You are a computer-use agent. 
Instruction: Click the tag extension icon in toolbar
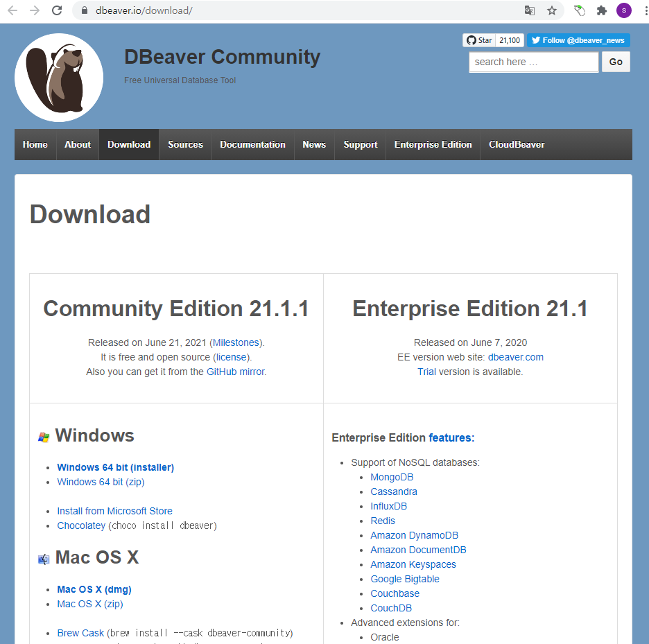point(580,10)
